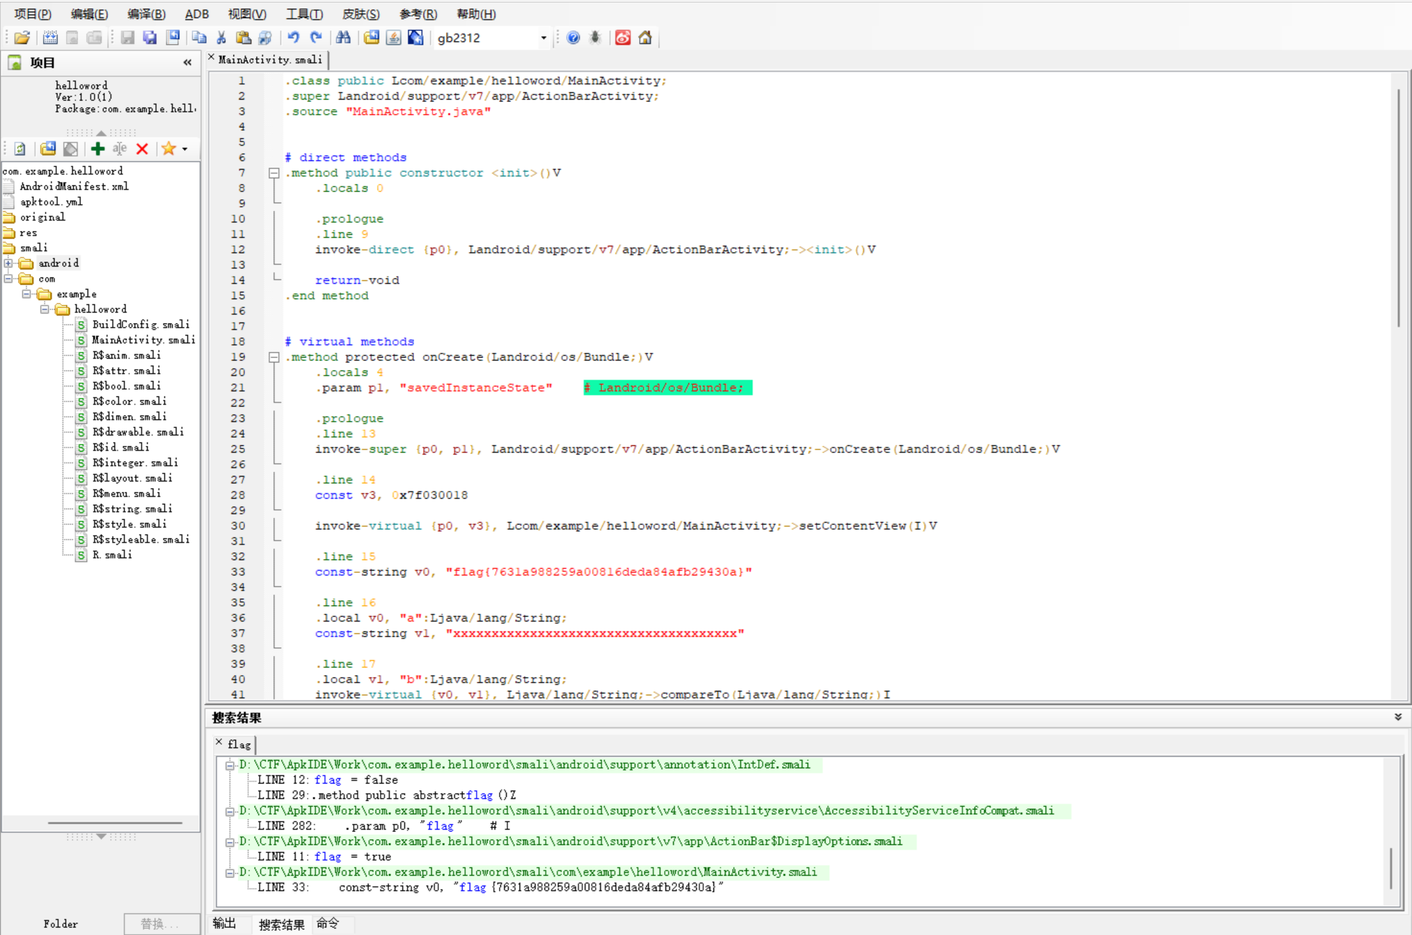This screenshot has width=1412, height=935.
Task: Expand the android folder in tree
Action: 8,263
